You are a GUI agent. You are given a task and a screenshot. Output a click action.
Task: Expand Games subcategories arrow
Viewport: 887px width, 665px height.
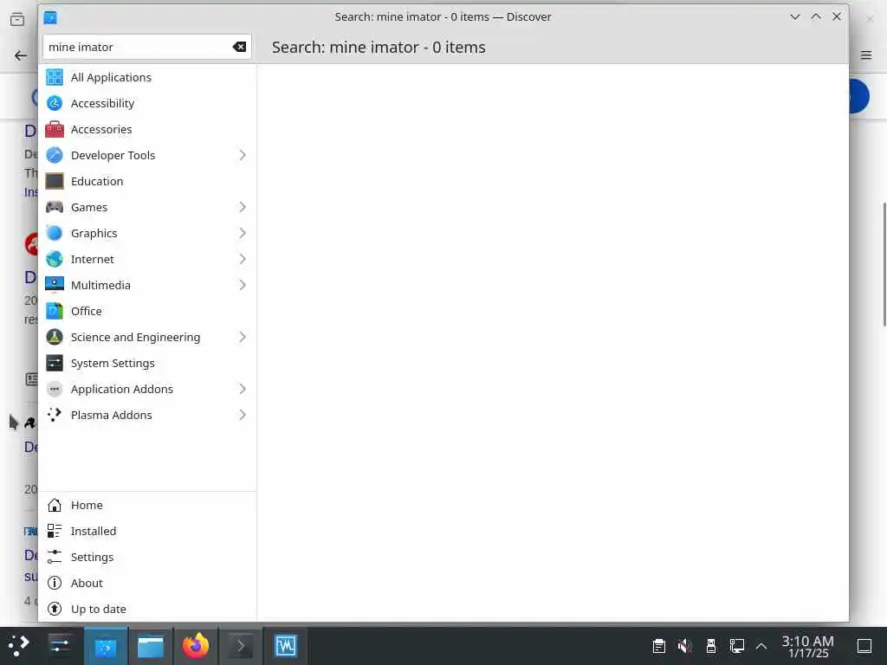(243, 207)
